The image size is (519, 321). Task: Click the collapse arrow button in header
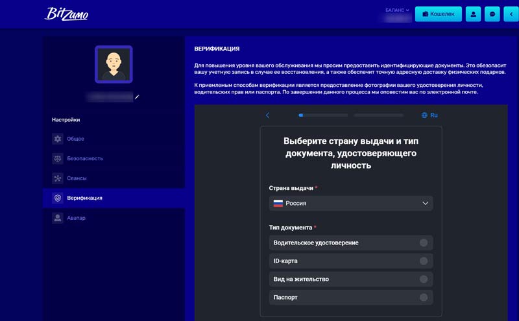pyautogui.click(x=511, y=14)
